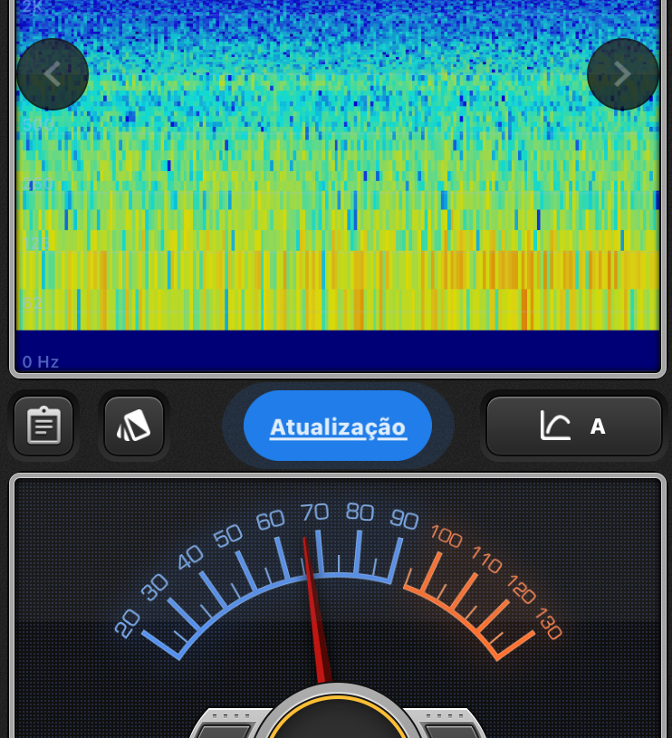This screenshot has height=738, width=672.
Task: Click the 20 mark on the gauge
Action: click(128, 623)
